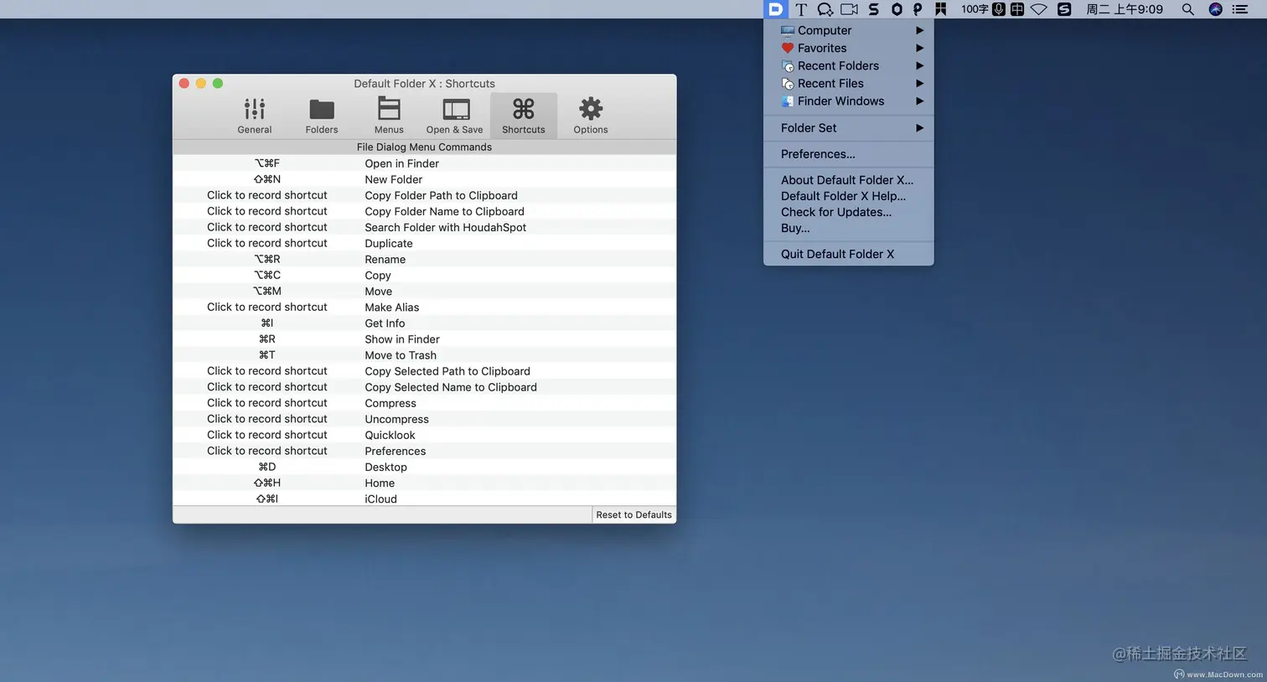Viewport: 1267px width, 682px height.
Task: Select the Shortcuts command-key pane
Action: [524, 116]
